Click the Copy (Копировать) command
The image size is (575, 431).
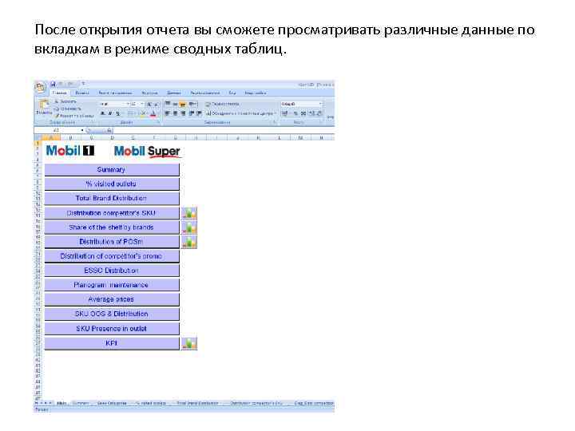67,109
